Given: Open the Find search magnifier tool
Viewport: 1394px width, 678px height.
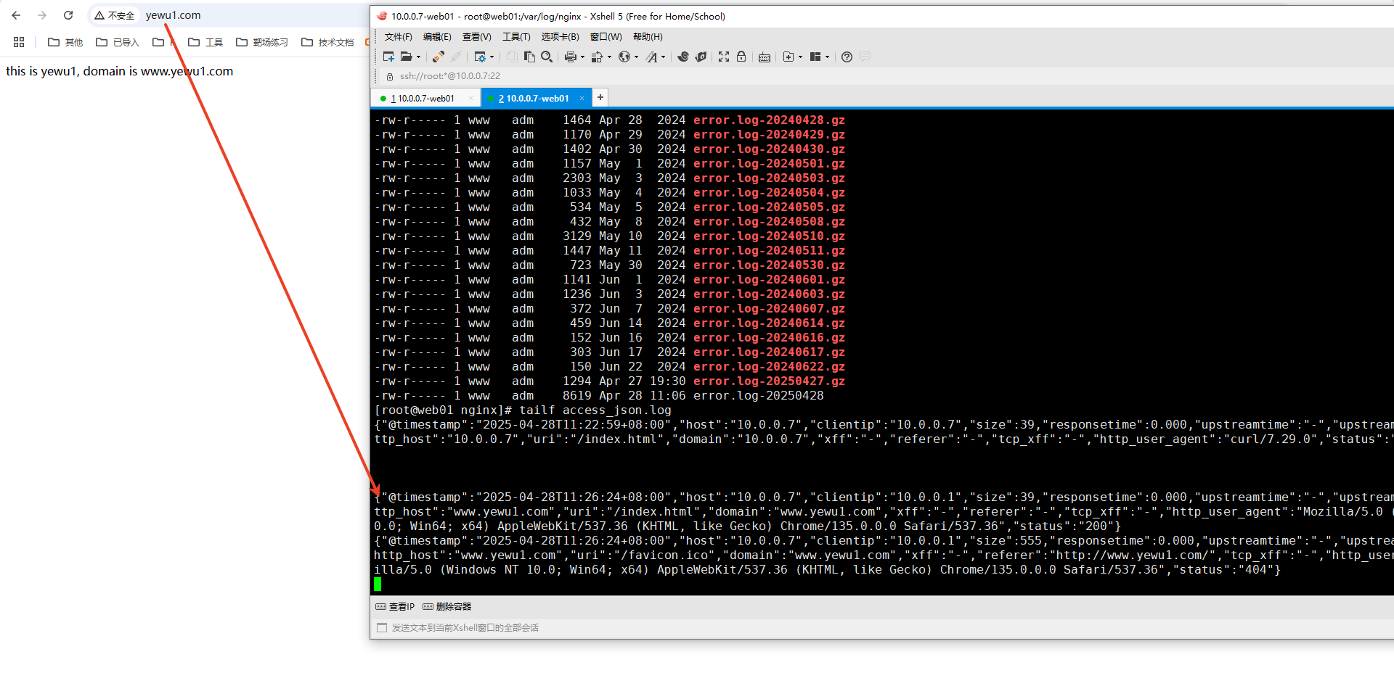Looking at the screenshot, I should click(547, 57).
